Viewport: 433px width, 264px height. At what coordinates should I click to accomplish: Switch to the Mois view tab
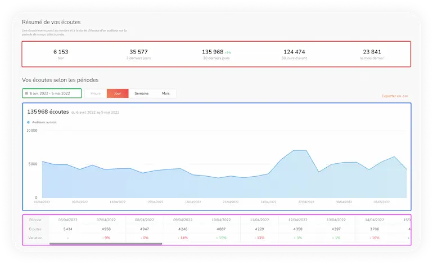166,93
